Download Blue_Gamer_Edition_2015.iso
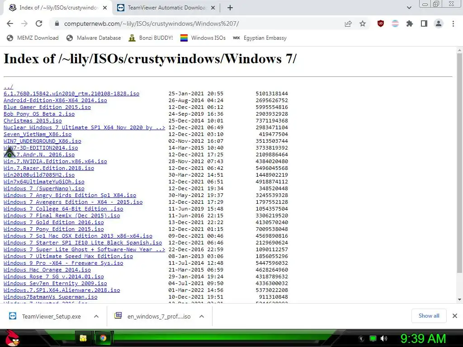463x347 pixels. click(x=47, y=107)
